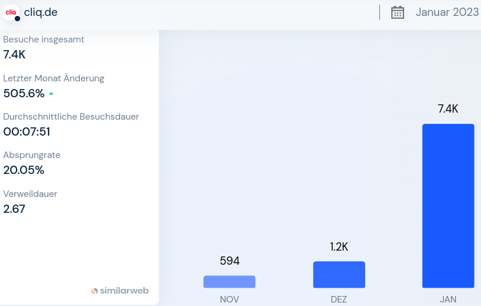Click the green upward trend arrow
481x306 pixels.
51,93
